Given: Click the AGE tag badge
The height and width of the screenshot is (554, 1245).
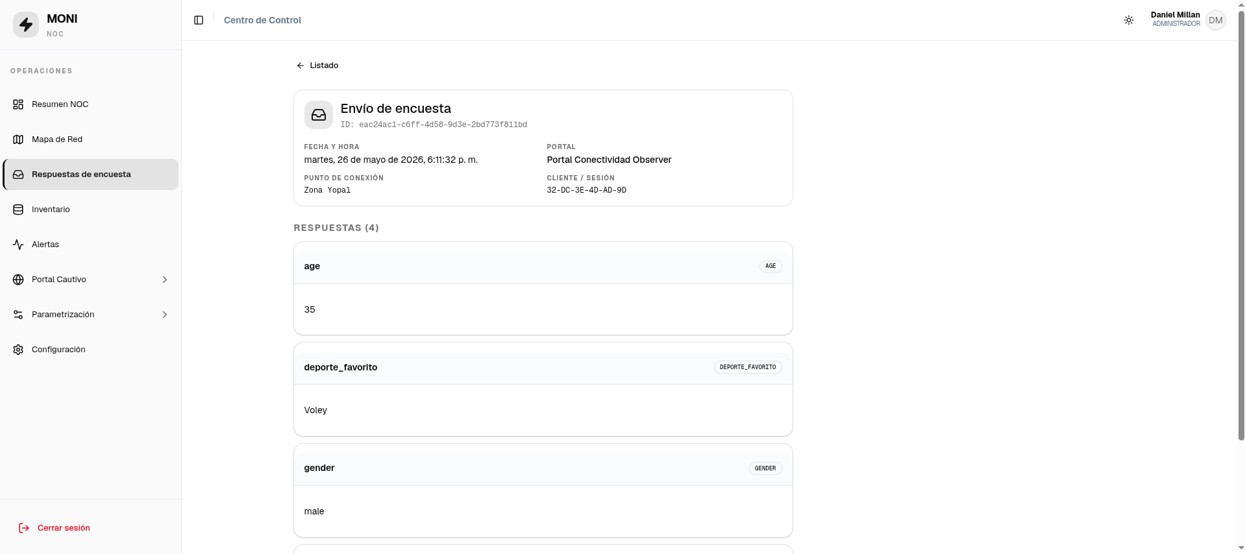Looking at the screenshot, I should [770, 266].
